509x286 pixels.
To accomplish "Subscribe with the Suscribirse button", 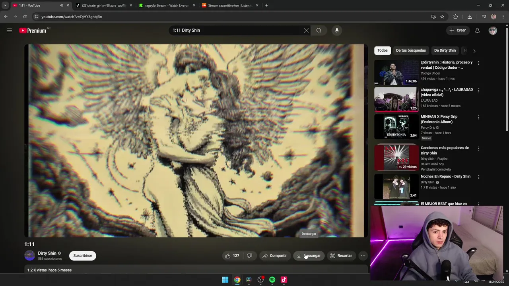I will coord(83,256).
